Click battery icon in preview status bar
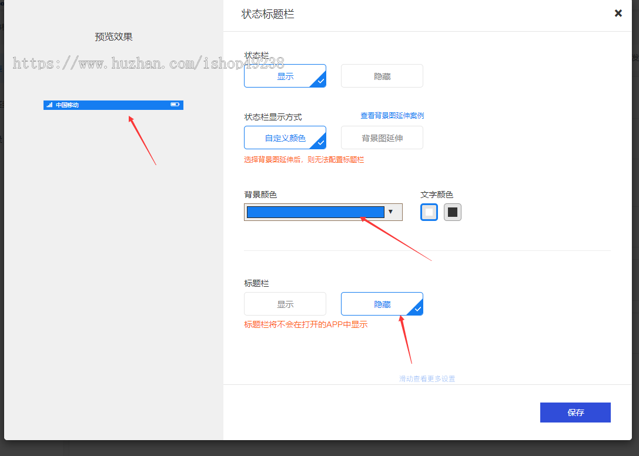The height and width of the screenshot is (456, 639). (175, 105)
